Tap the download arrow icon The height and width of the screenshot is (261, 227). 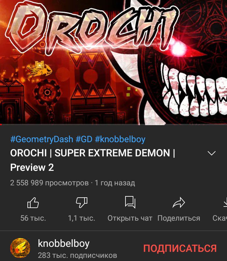click(x=225, y=202)
